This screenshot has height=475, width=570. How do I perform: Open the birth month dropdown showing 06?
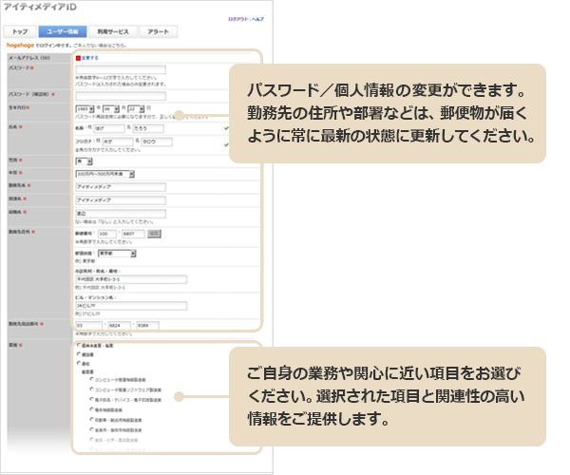[x=111, y=108]
